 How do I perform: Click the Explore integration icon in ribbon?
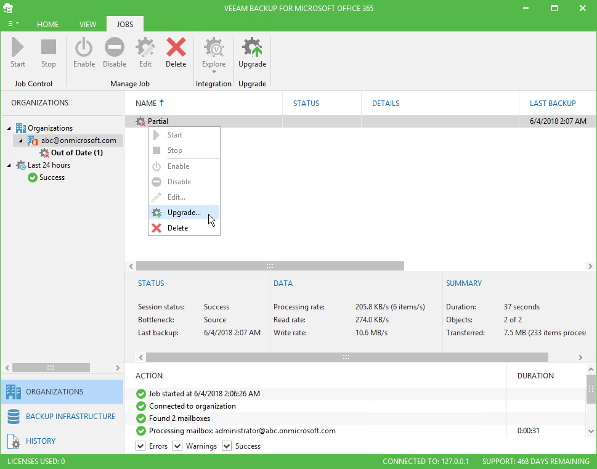pos(214,47)
